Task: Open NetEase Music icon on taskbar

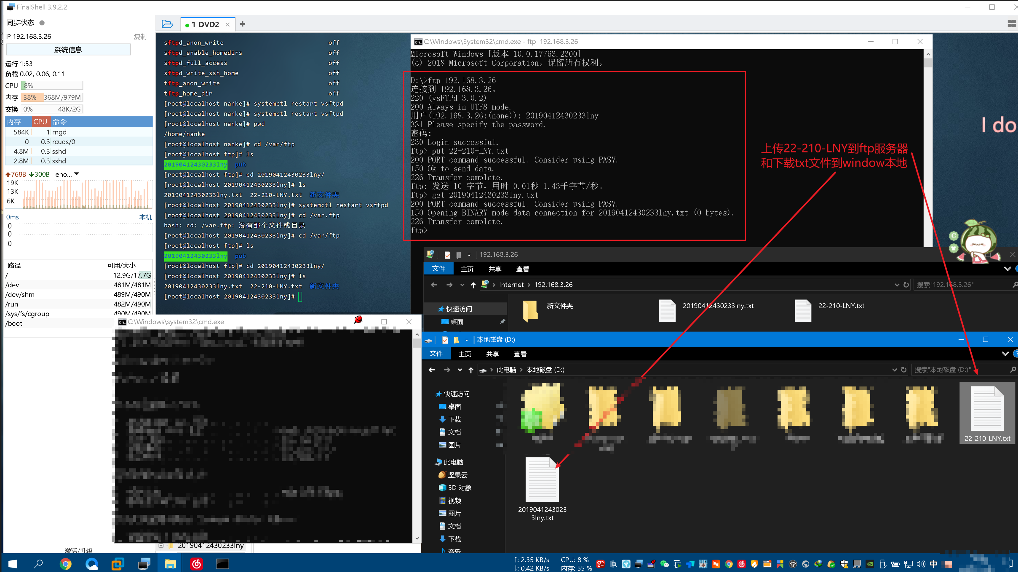Action: tap(197, 564)
